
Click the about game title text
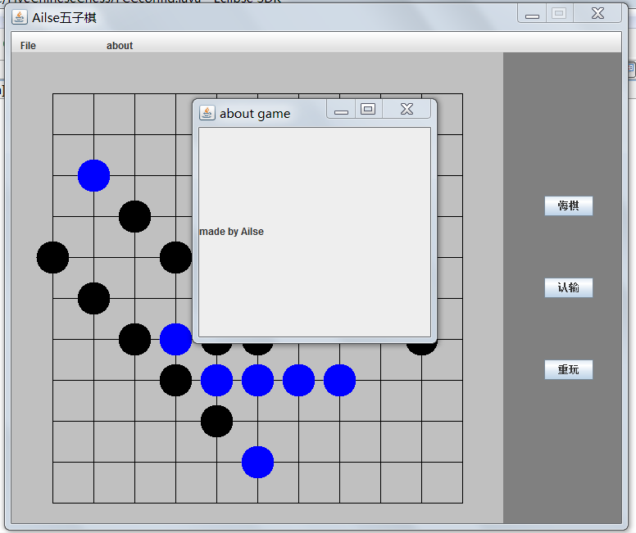tap(255, 114)
